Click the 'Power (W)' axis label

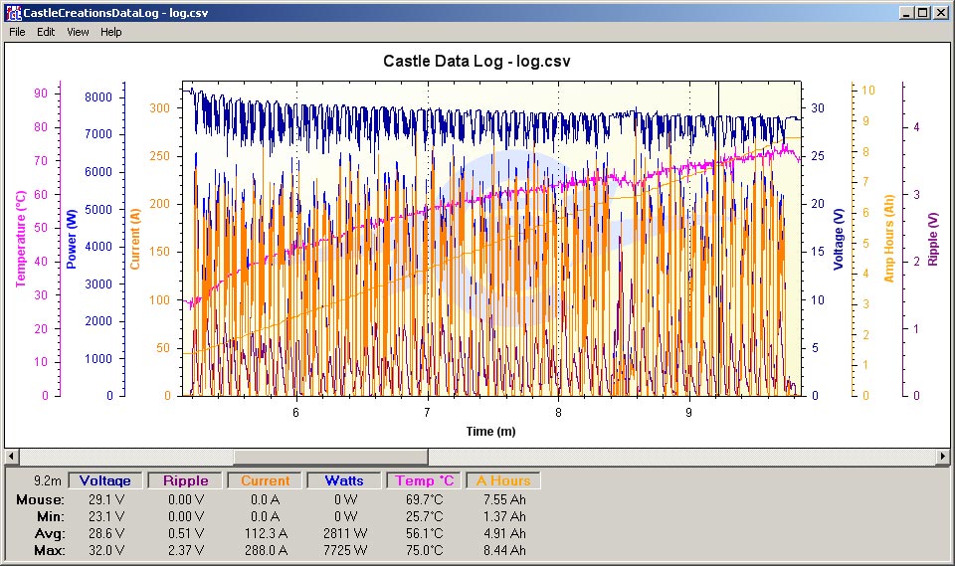(72, 239)
